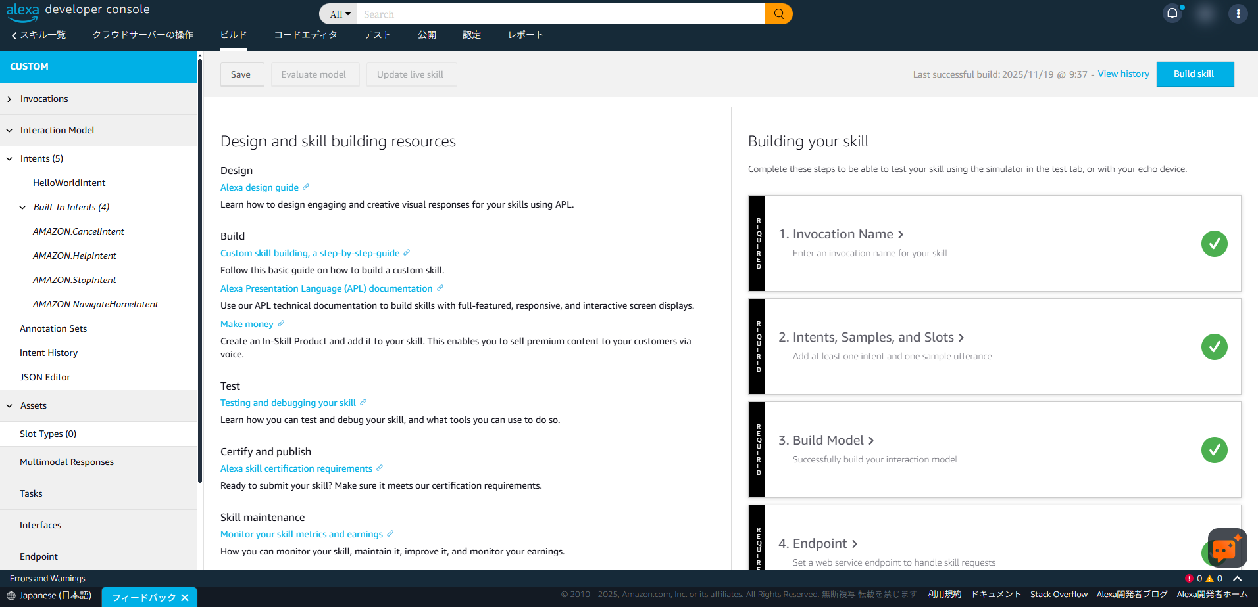1258x607 pixels.
Task: Click the Save button
Action: point(241,74)
